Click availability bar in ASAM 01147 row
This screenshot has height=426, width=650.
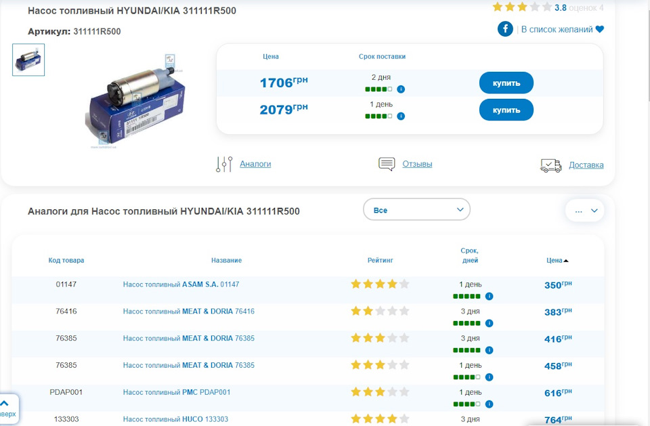coord(467,296)
